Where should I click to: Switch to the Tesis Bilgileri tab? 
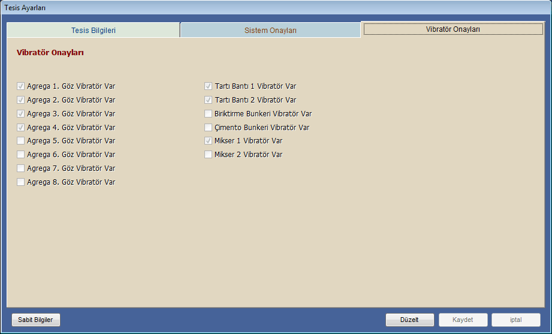[x=93, y=30]
